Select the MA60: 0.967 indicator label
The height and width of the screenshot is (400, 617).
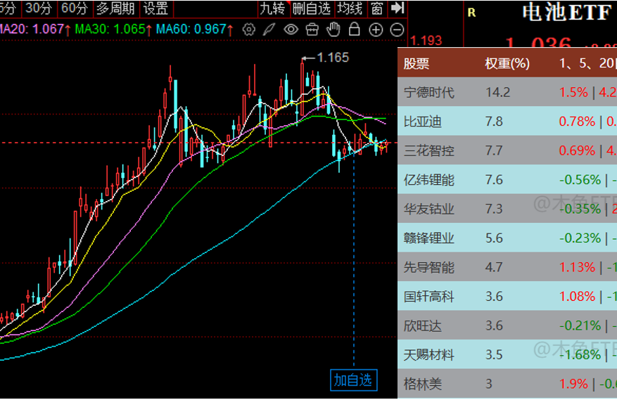194,29
